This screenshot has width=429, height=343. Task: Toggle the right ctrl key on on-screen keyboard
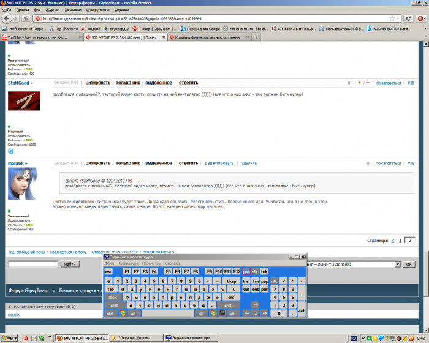tap(232, 313)
